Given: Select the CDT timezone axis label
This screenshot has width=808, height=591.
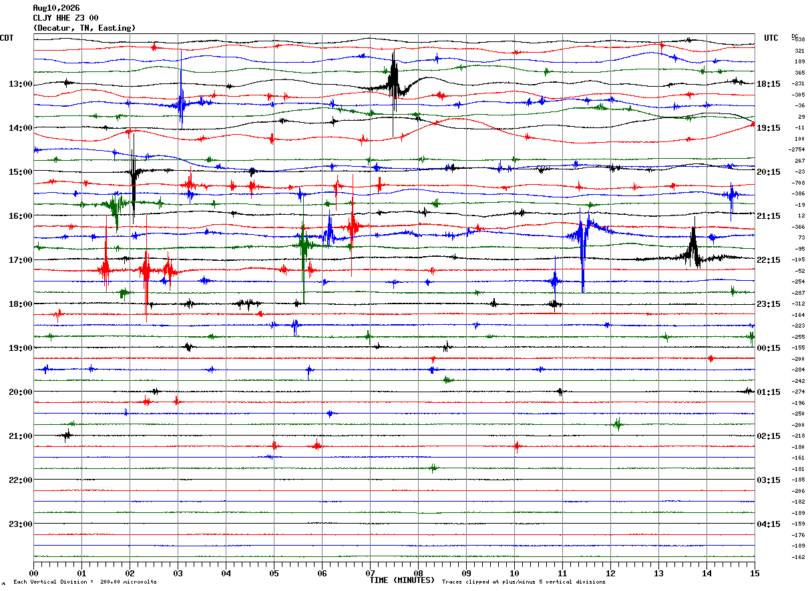Looking at the screenshot, I should coord(7,38).
